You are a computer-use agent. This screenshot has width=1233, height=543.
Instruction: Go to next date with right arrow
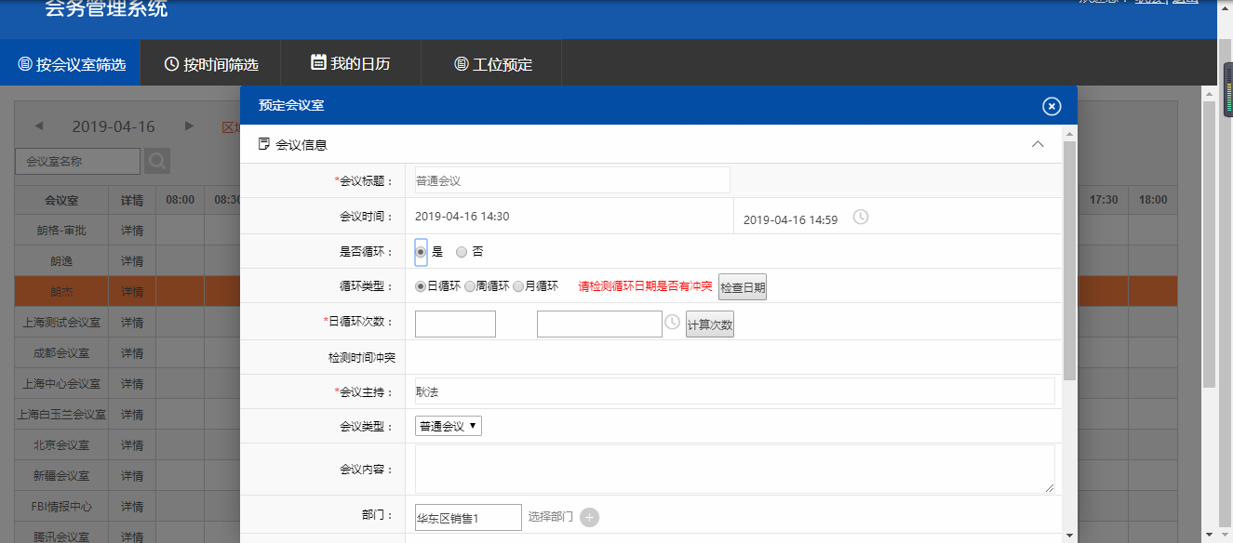[x=190, y=126]
